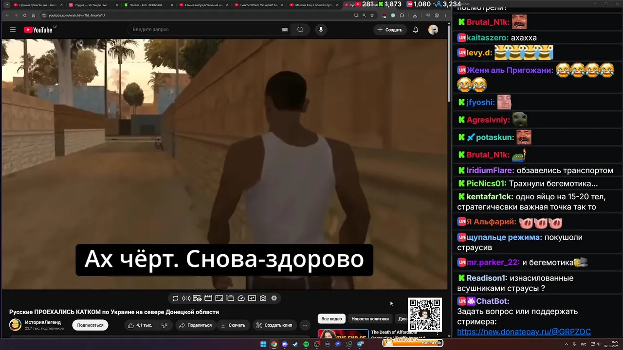Open the gear settings in player extension bar
Screen dimensions: 623x350
pos(274,298)
